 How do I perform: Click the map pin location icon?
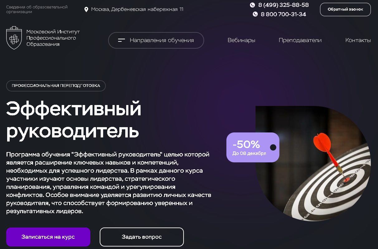tap(86, 10)
